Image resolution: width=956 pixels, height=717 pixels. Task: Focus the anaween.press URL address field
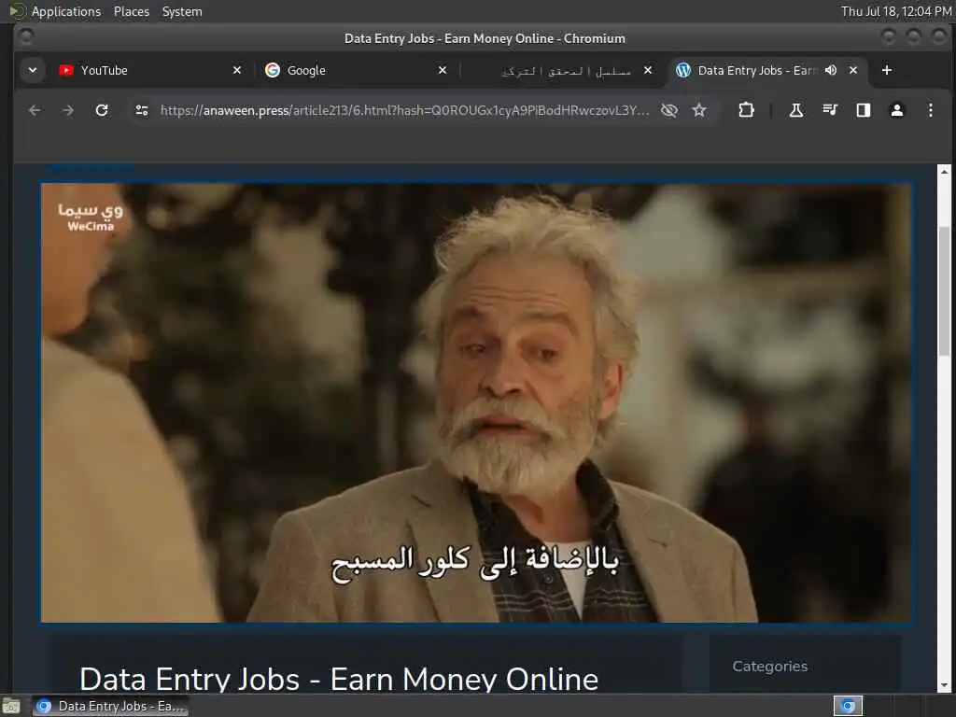404,110
